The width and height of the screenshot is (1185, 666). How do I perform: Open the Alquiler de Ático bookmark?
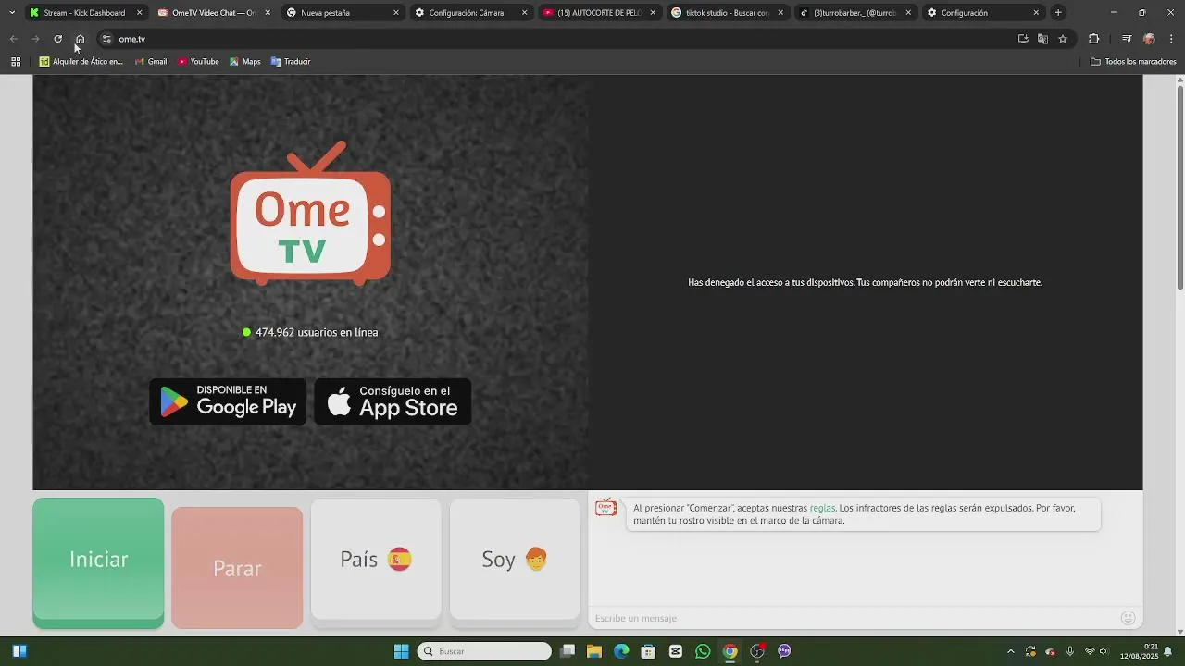pos(81,62)
